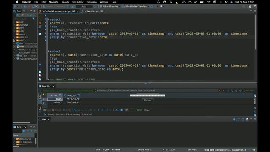
Task: Select the cell with value 202,037
Action: pyautogui.click(x=55, y=103)
